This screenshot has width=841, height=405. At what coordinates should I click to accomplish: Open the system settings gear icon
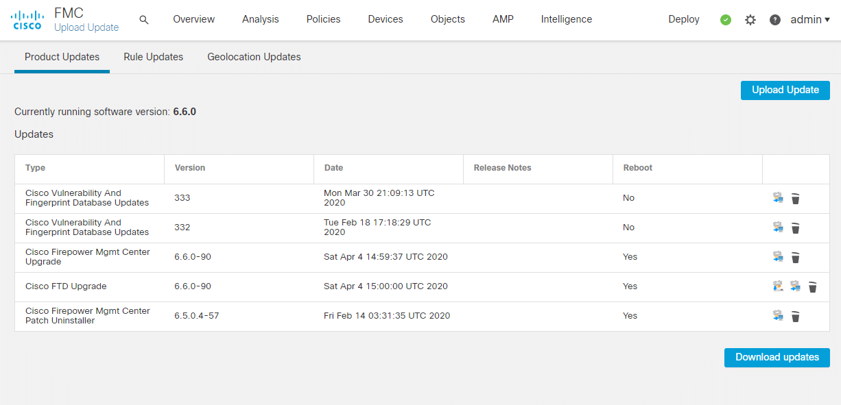click(750, 20)
